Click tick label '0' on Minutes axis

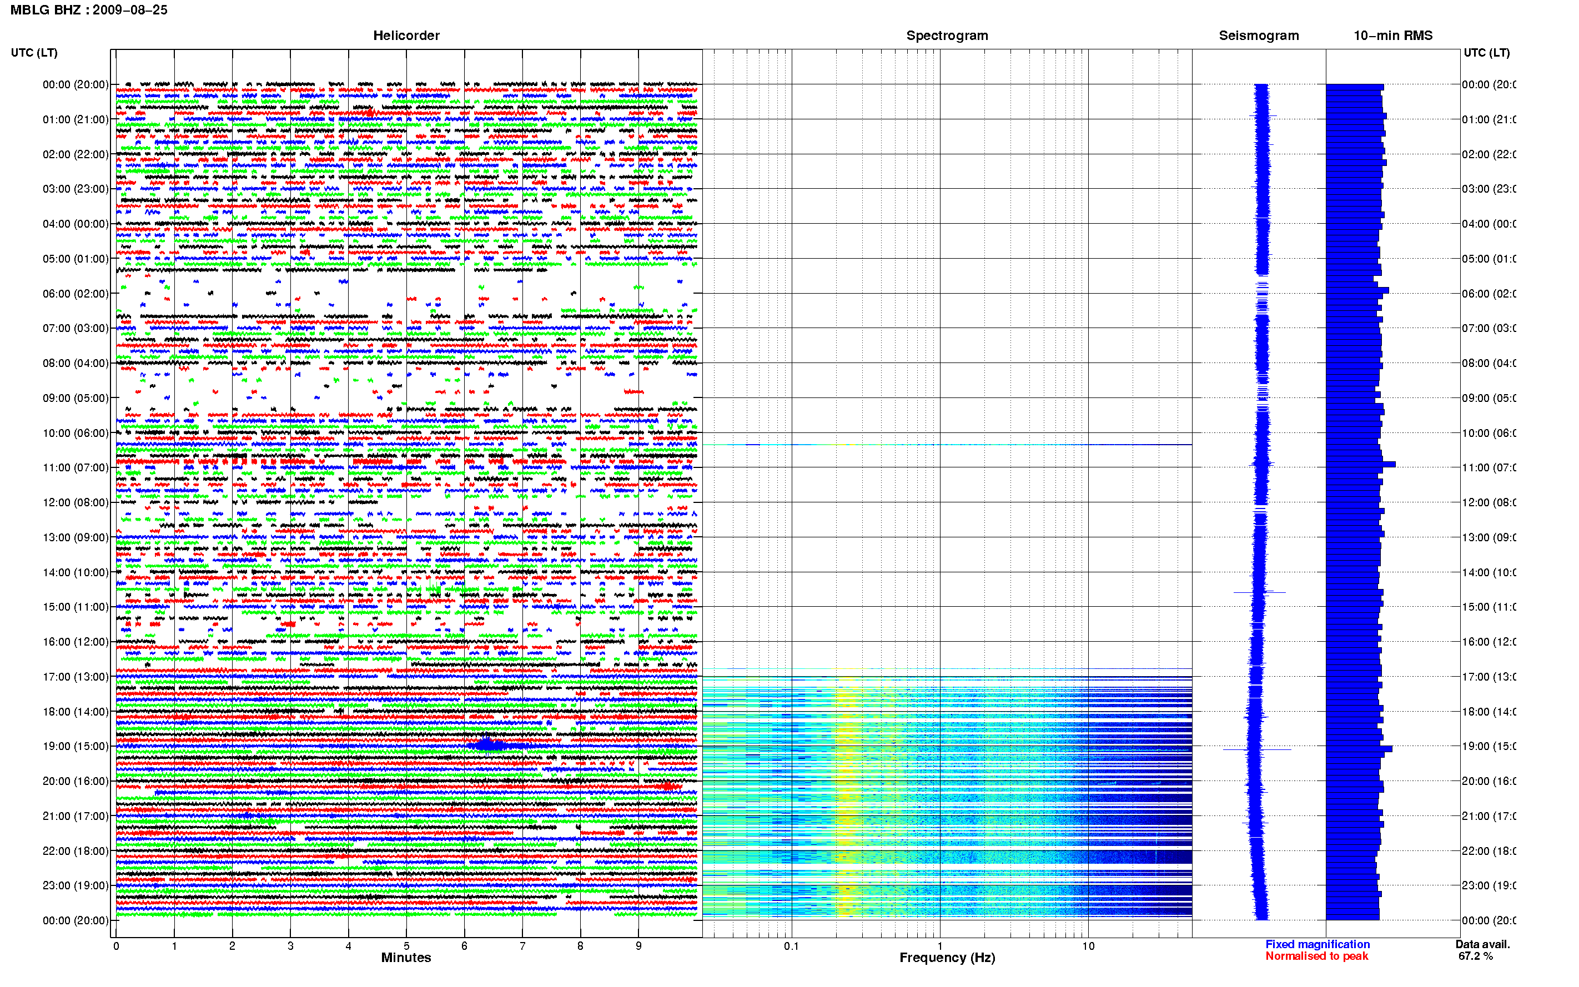pyautogui.click(x=116, y=946)
